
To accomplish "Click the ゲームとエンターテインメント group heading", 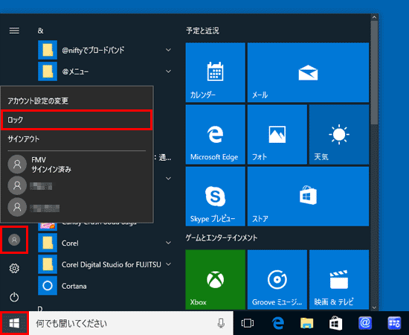I will 222,238.
